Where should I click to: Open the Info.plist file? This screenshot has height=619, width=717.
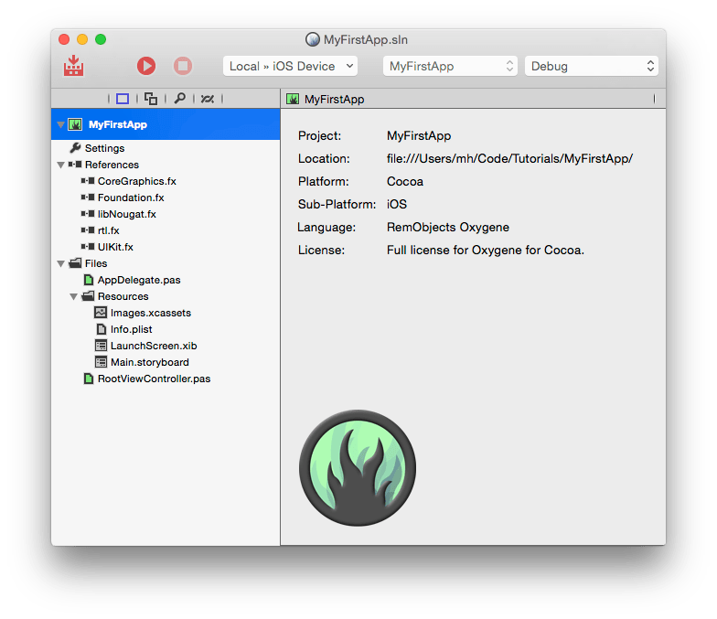132,329
